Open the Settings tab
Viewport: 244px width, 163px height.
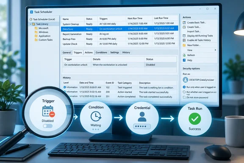coord(114,52)
